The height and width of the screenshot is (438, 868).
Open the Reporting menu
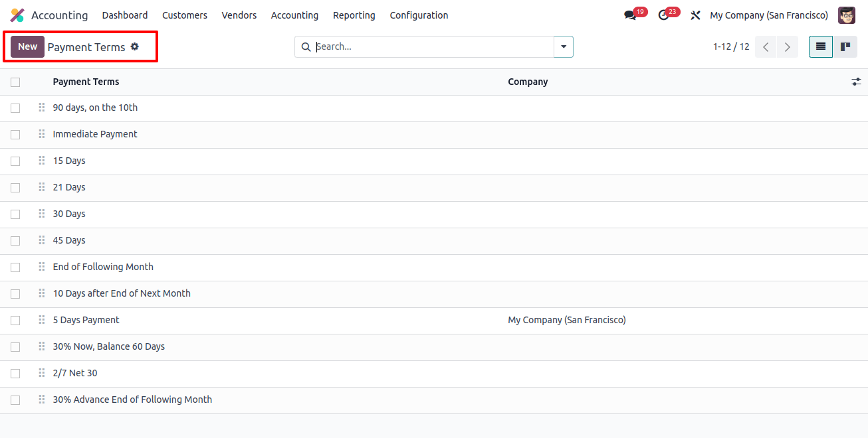[x=354, y=15]
